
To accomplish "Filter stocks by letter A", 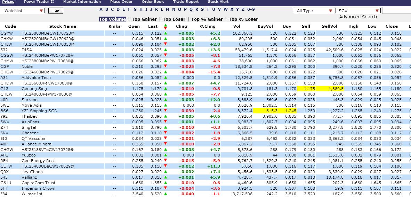I will [x=101, y=9].
